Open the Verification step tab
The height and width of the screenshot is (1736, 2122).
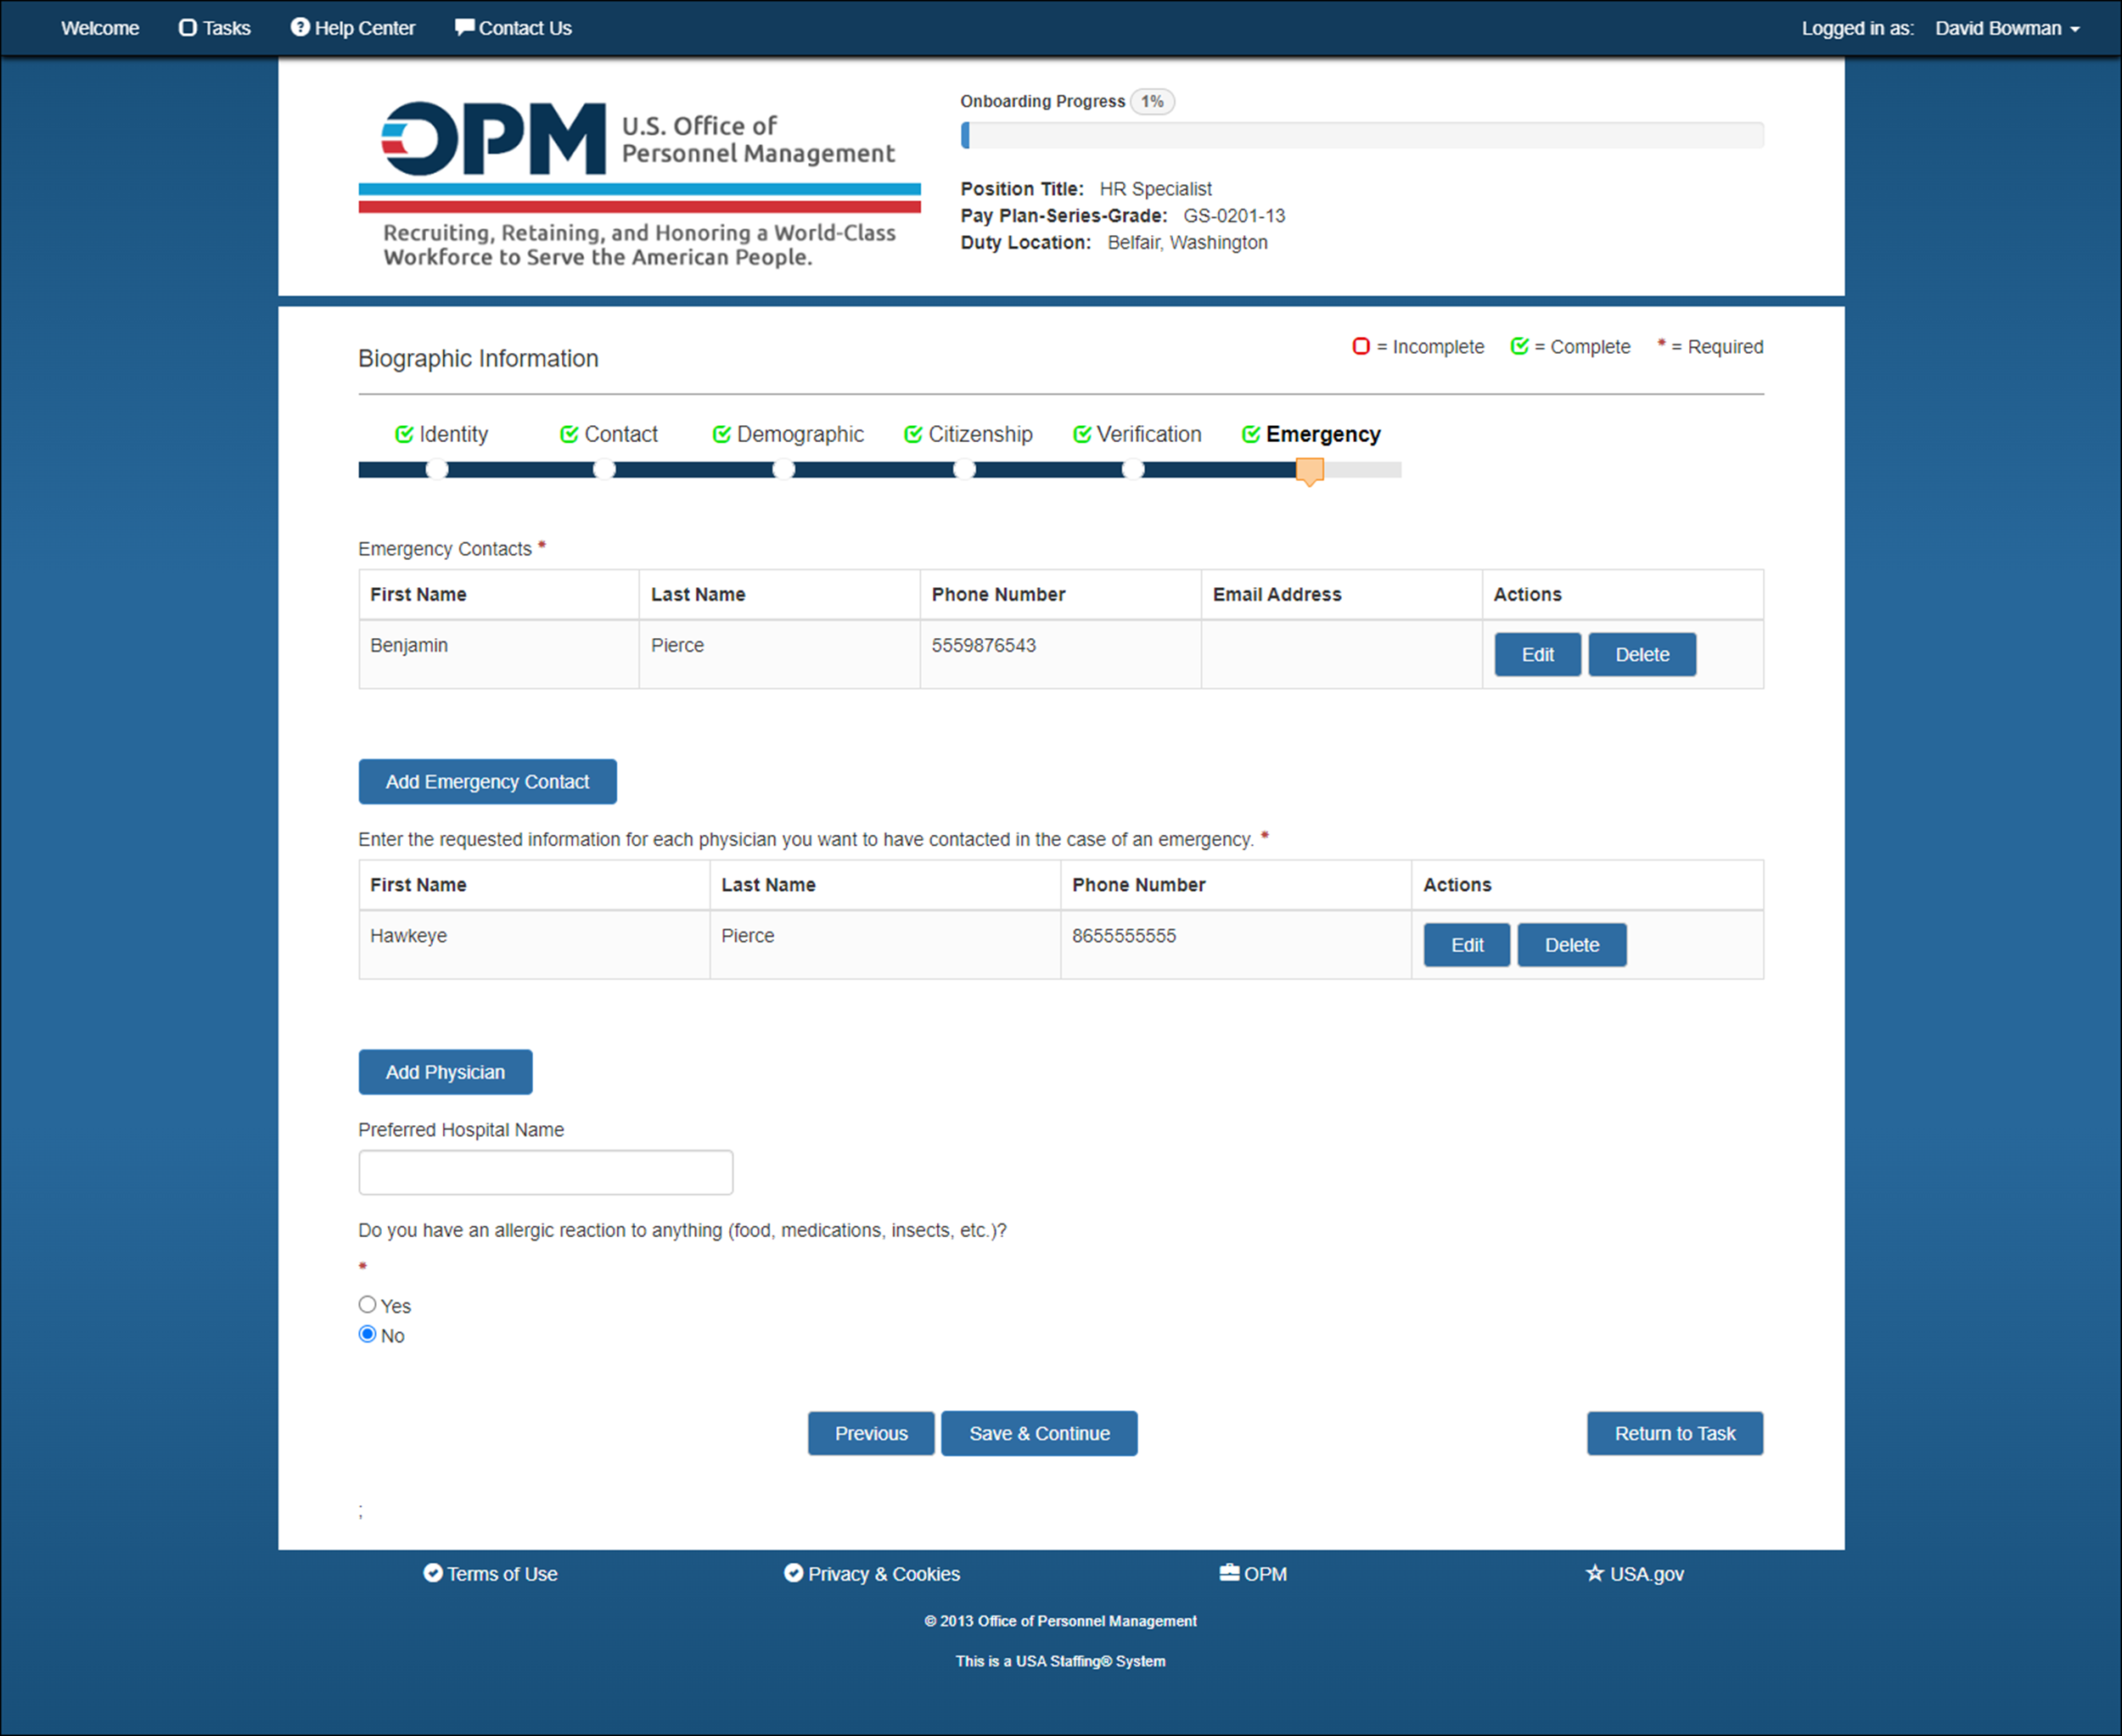[x=1137, y=434]
